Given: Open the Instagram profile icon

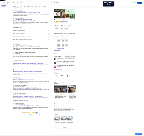Looking at the screenshot, I should point(62,76).
